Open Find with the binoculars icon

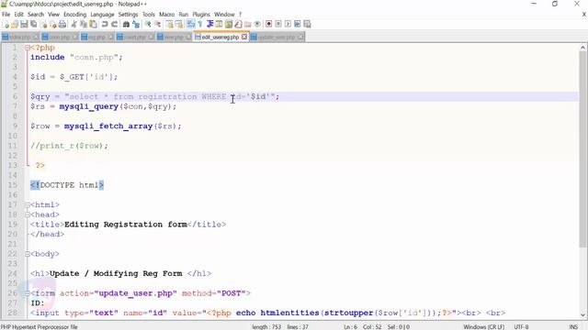pos(127,25)
